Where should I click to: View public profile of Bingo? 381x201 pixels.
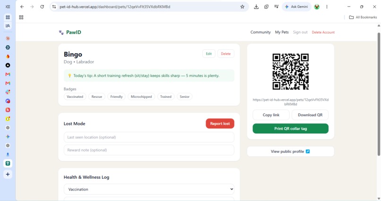coord(291,151)
